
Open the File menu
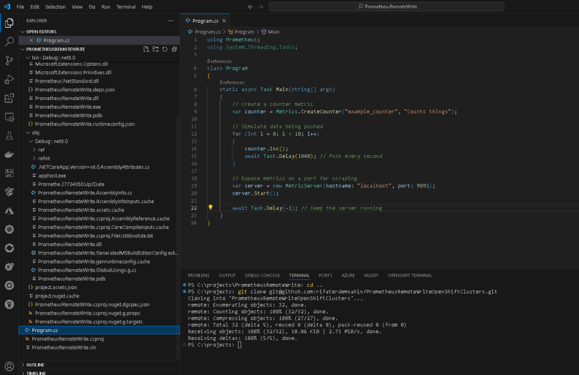tap(20, 7)
